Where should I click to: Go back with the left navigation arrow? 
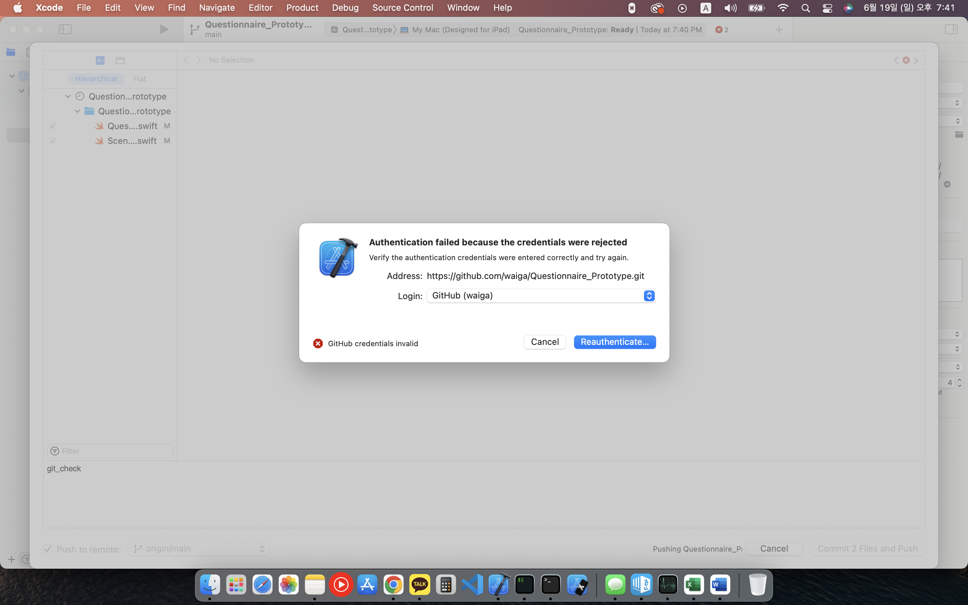point(186,61)
